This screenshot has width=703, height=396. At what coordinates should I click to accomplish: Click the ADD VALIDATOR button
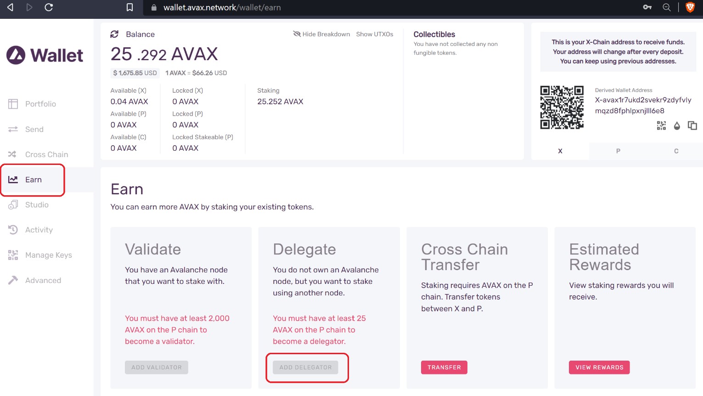click(157, 367)
